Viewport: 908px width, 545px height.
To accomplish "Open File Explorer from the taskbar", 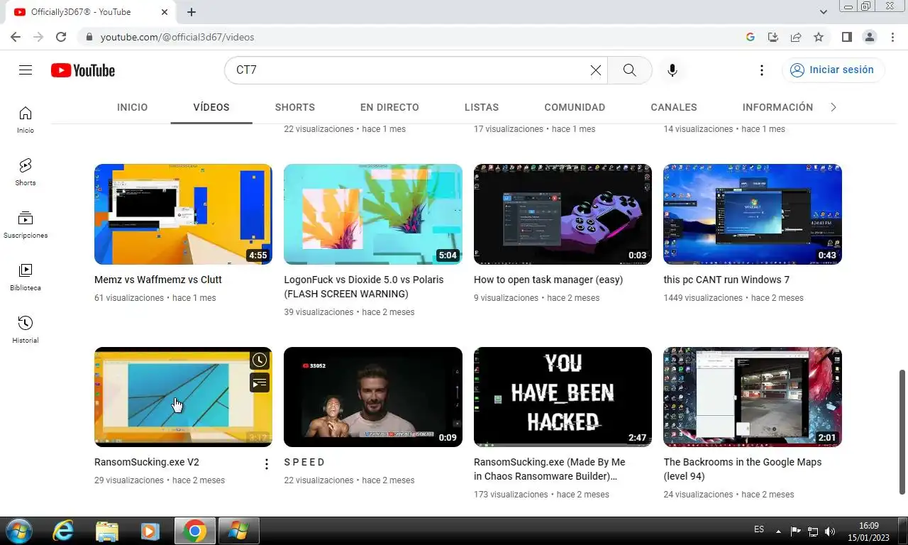I will click(107, 531).
